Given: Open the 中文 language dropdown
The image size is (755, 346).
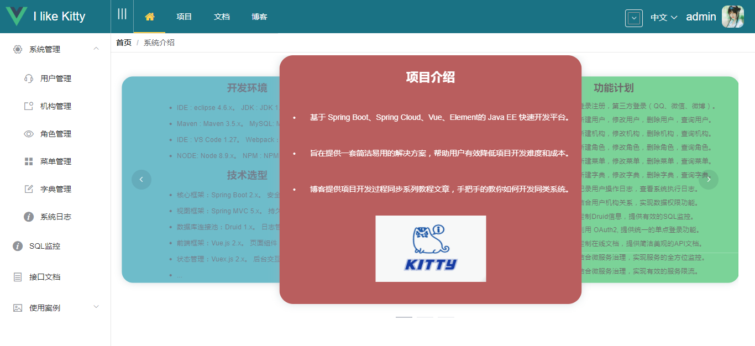Looking at the screenshot, I should pos(664,17).
